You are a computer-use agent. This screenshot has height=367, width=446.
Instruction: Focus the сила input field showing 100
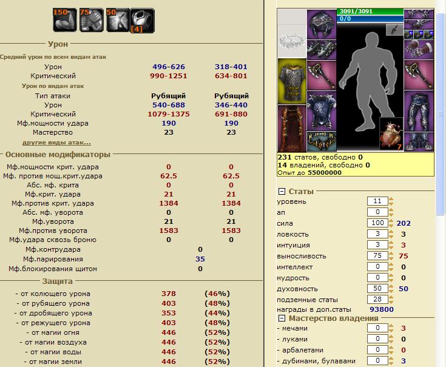click(377, 223)
